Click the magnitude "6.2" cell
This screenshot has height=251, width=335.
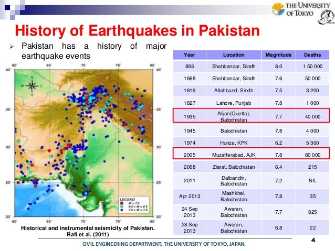tap(278, 143)
